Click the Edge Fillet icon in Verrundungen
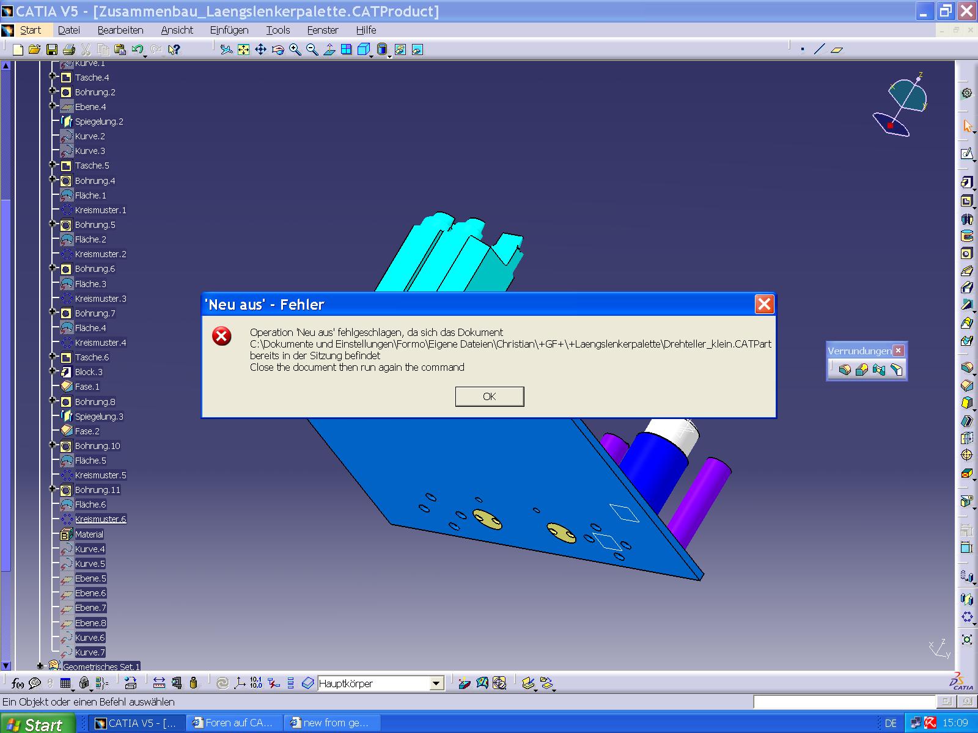 [x=845, y=369]
